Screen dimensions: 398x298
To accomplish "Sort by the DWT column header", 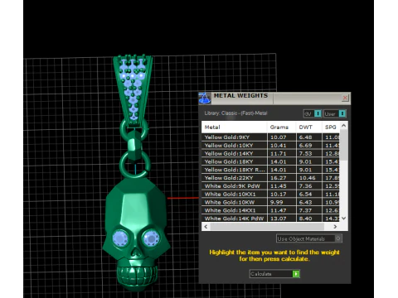I will point(308,127).
